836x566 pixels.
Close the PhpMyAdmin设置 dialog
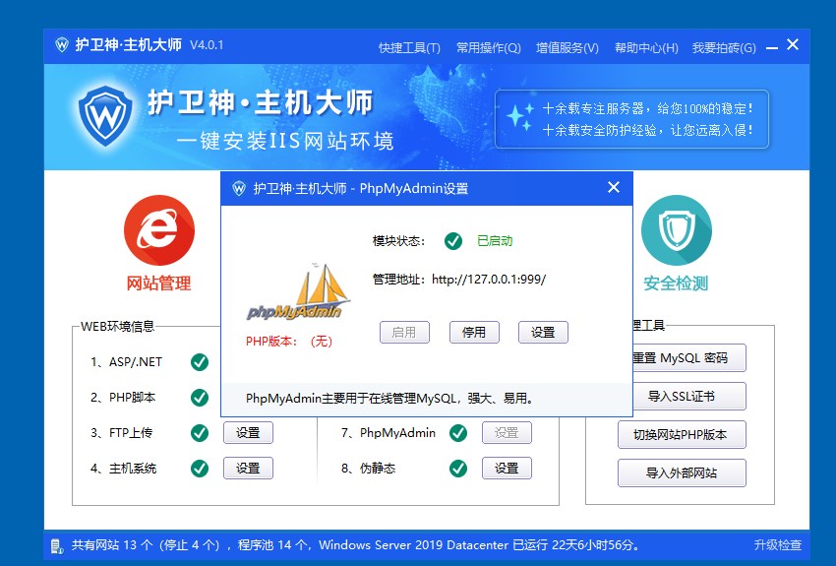(614, 187)
